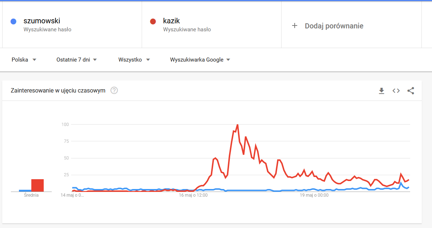Click the share chart icon
432x228 pixels.
411,91
